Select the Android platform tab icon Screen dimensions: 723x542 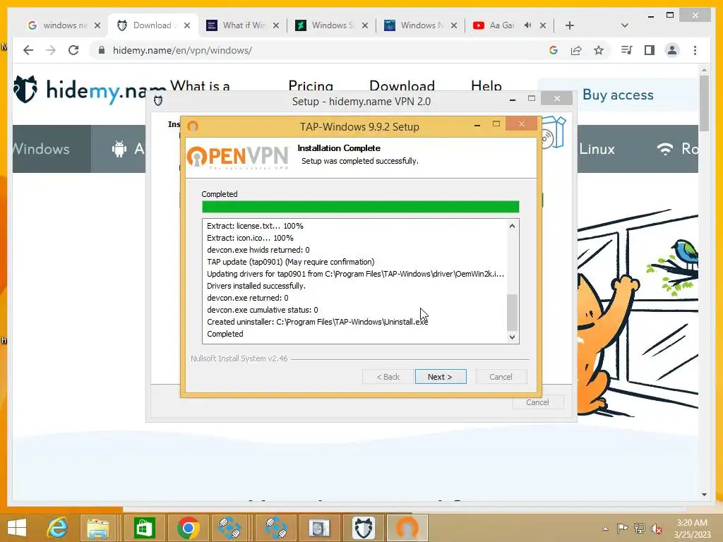click(119, 149)
